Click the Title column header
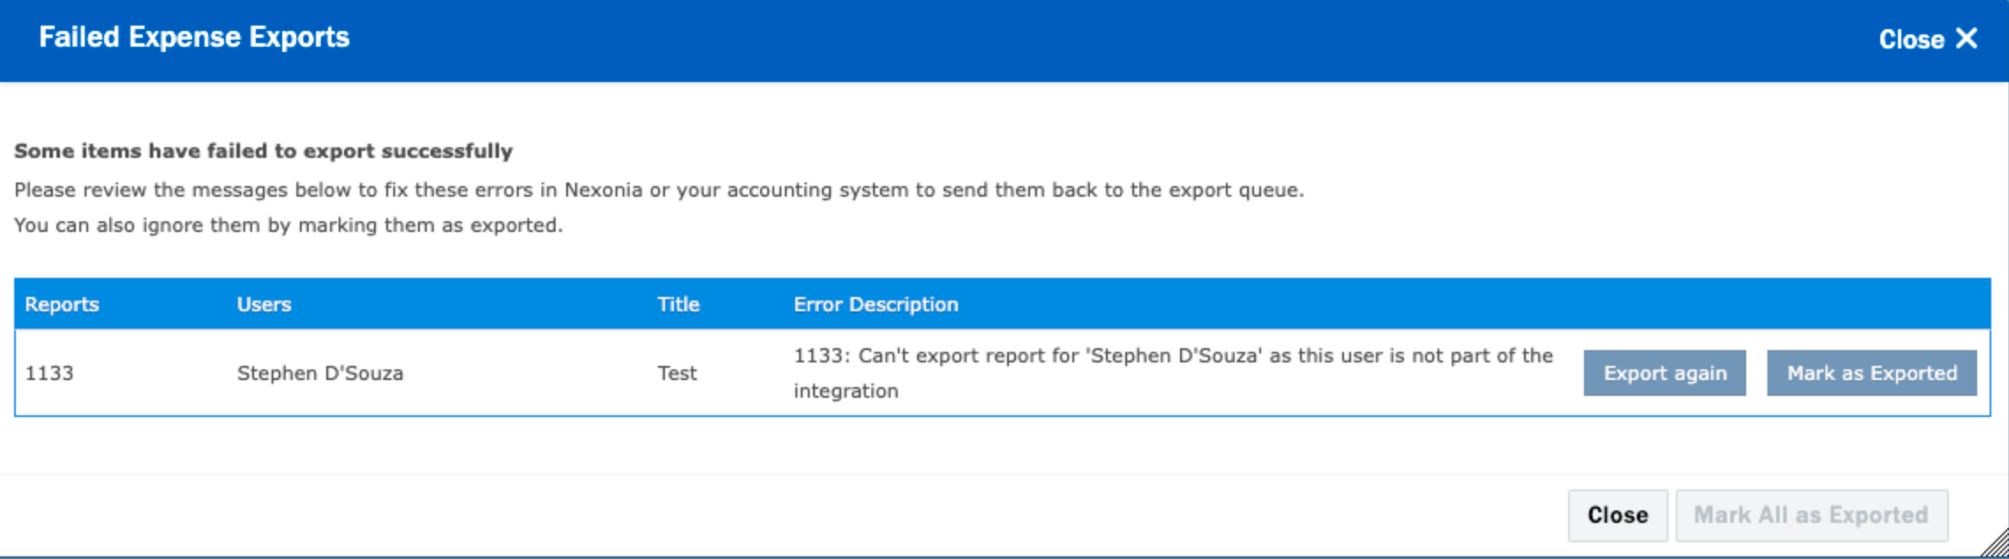 678,304
